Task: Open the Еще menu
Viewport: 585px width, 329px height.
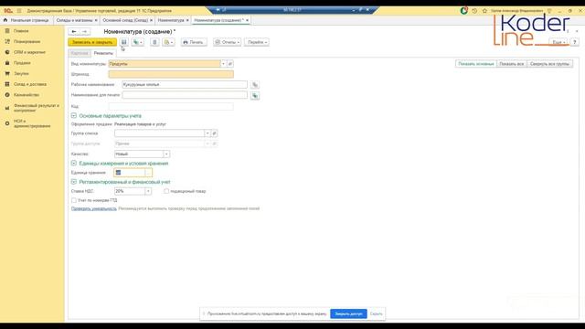Action: tap(558, 42)
